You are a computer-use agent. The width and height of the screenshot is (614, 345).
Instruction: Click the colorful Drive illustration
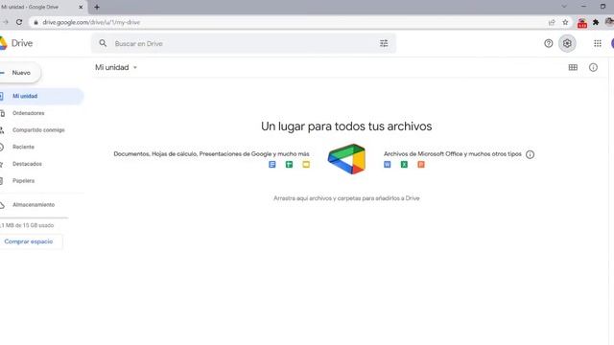point(346,159)
